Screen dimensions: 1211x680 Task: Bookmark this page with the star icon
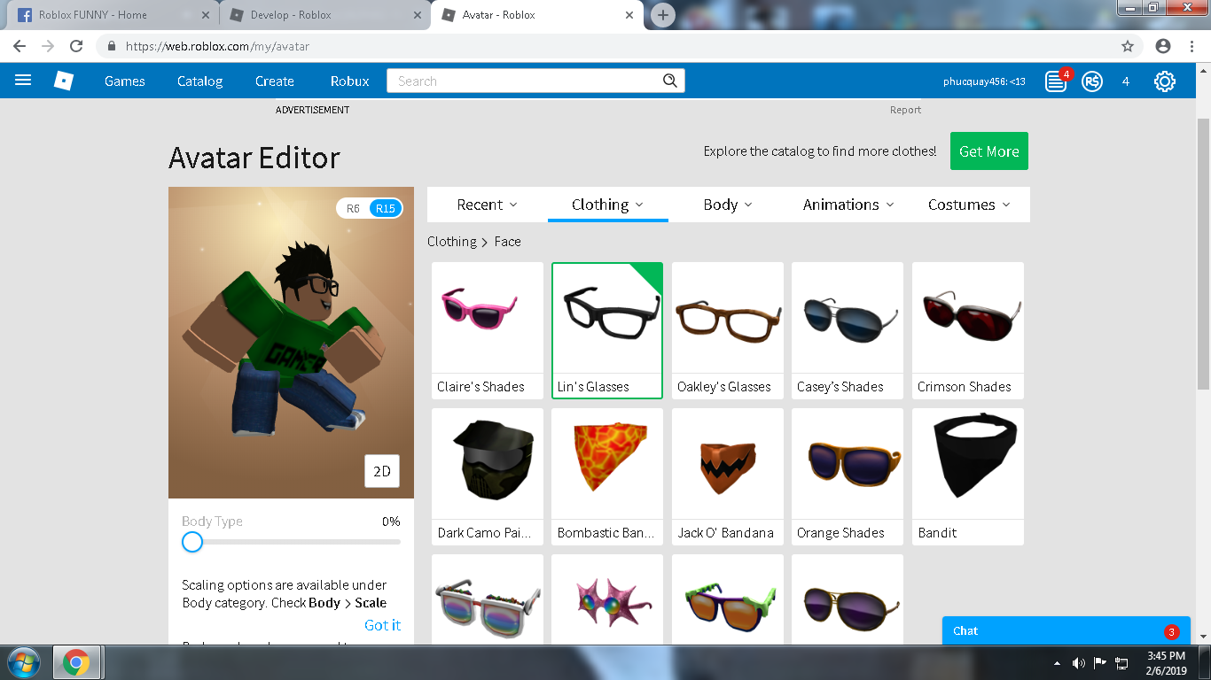[1128, 46]
